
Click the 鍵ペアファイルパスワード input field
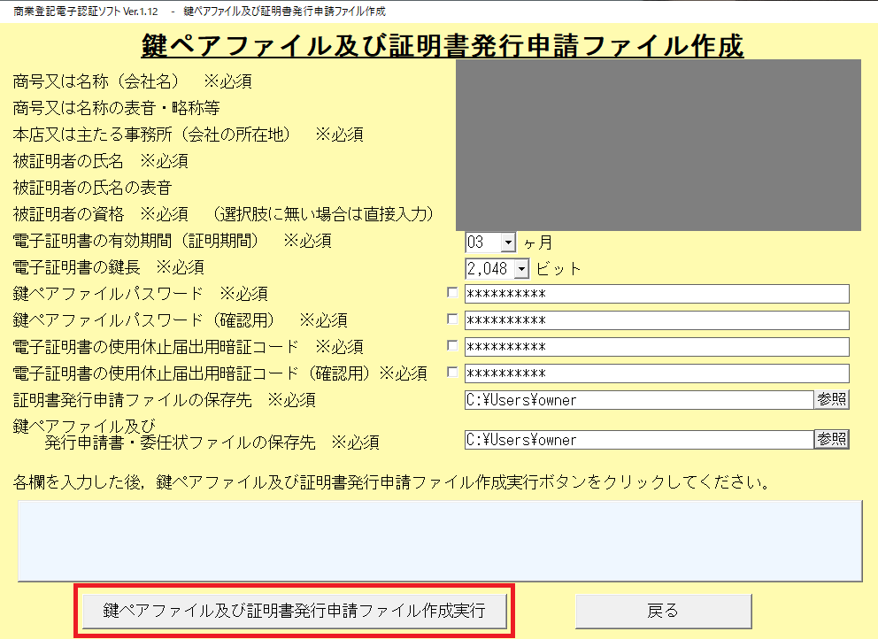[656, 294]
